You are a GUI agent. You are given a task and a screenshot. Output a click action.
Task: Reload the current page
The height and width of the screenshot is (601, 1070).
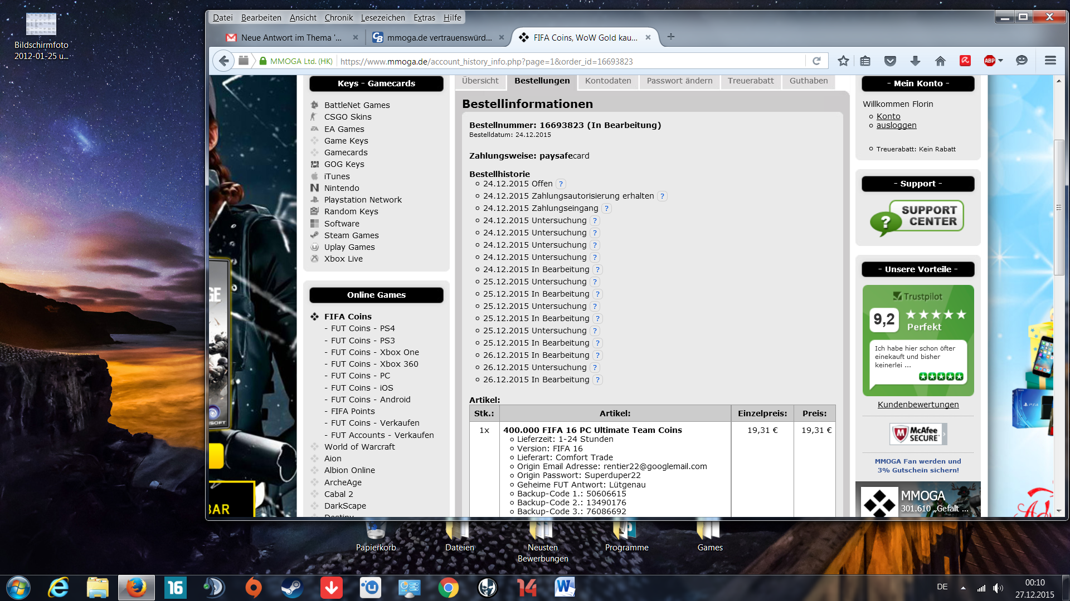pyautogui.click(x=816, y=61)
